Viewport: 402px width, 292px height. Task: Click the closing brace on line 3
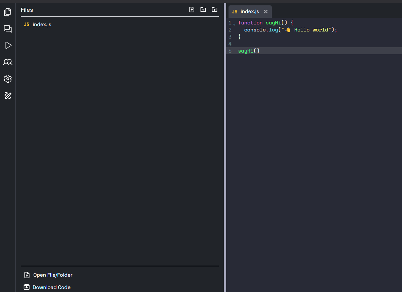pyautogui.click(x=240, y=37)
